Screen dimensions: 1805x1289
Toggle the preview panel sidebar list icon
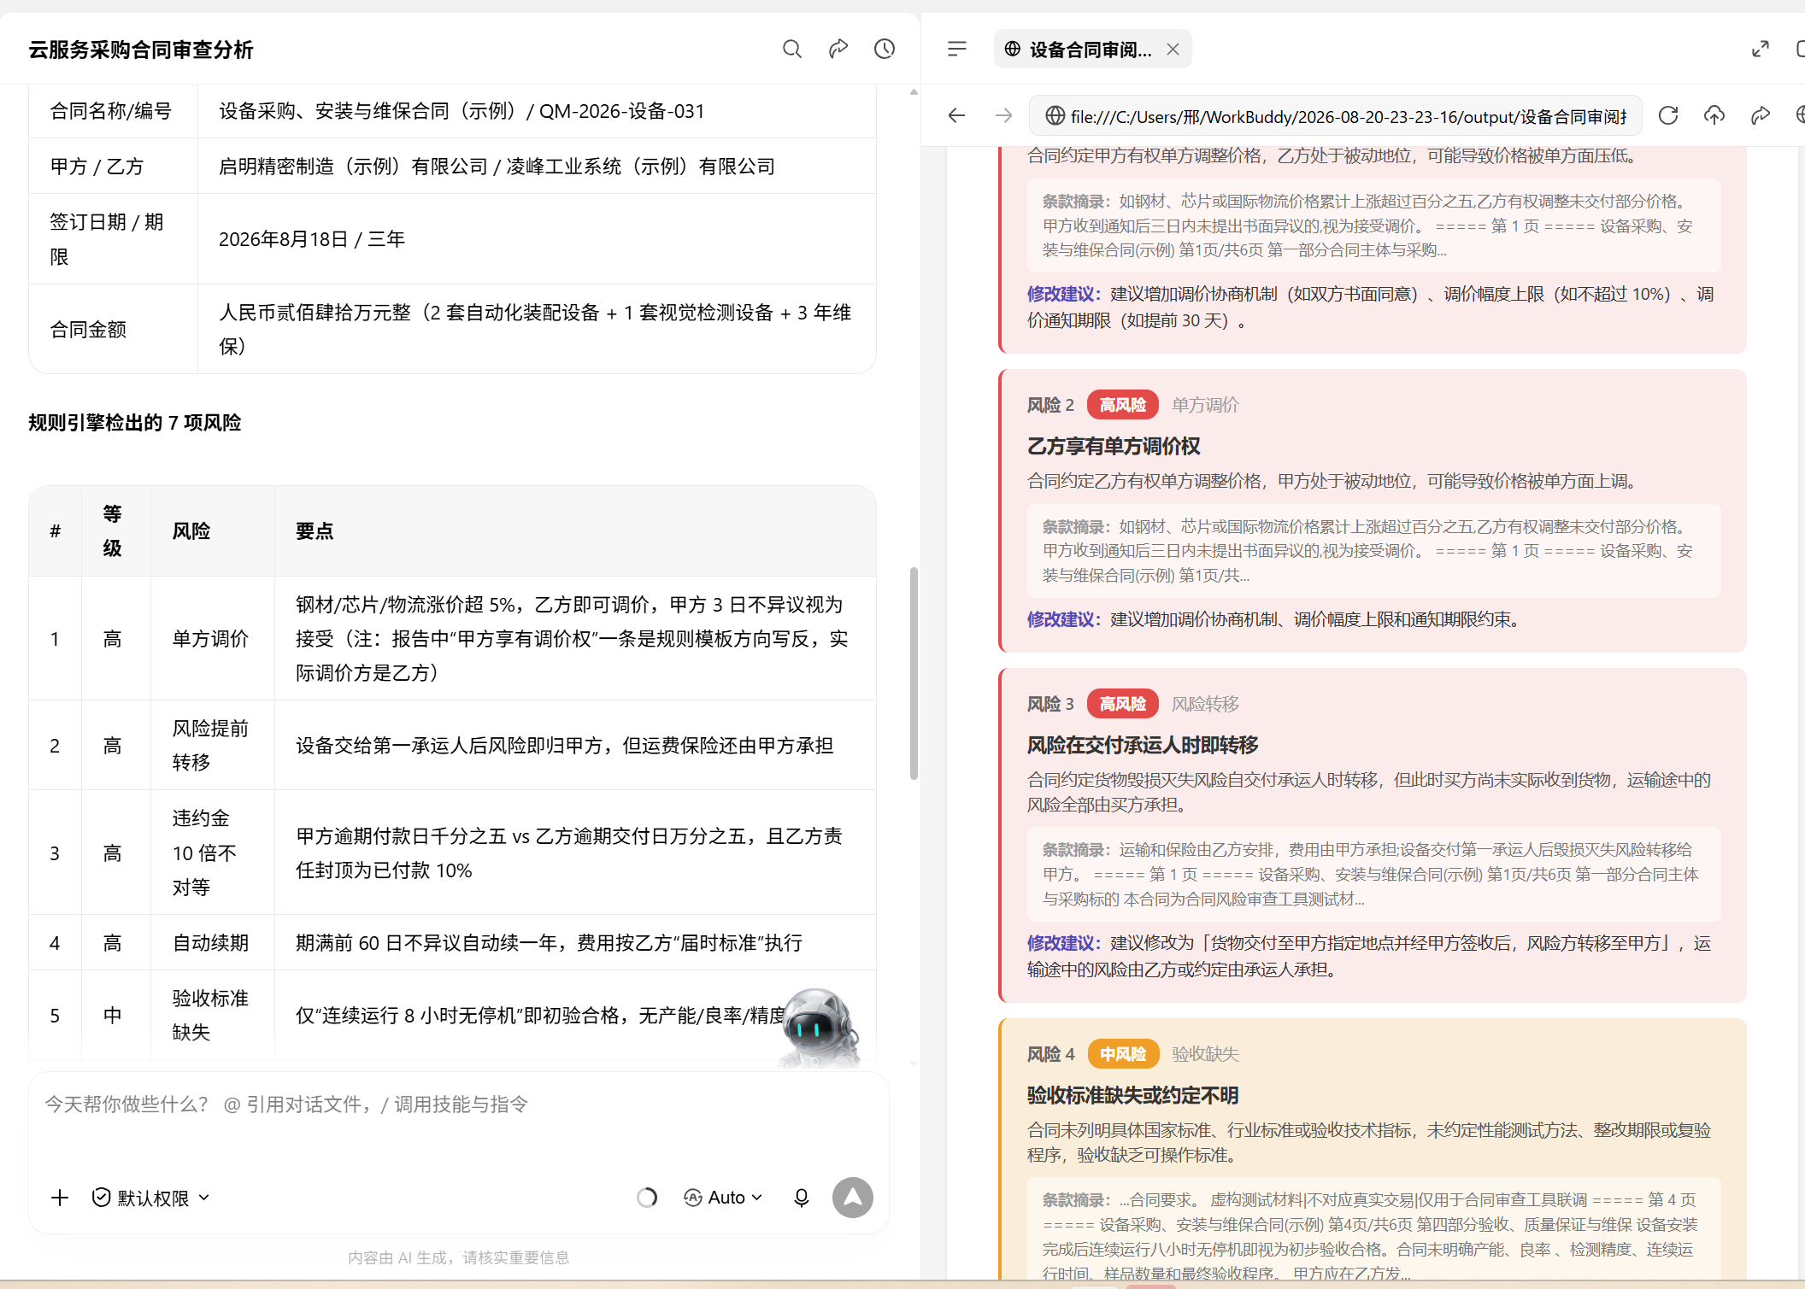pyautogui.click(x=957, y=50)
